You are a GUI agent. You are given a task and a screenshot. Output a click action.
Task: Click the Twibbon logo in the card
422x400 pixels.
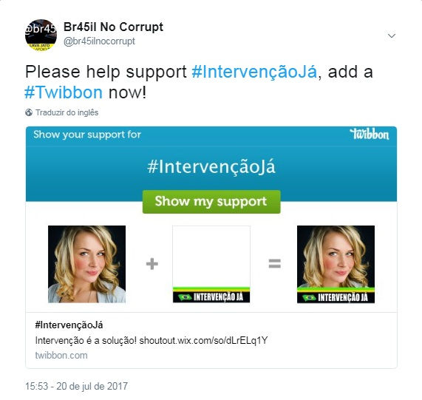(370, 135)
